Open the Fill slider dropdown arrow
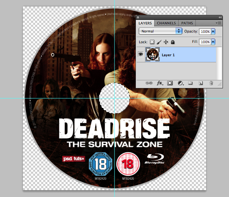229x197 pixels. tap(213, 42)
